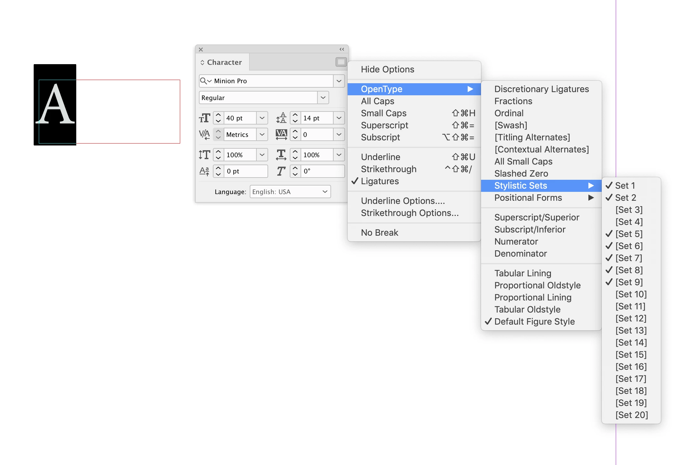The height and width of the screenshot is (465, 685).
Task: Click the tracking icon
Action: click(x=281, y=135)
